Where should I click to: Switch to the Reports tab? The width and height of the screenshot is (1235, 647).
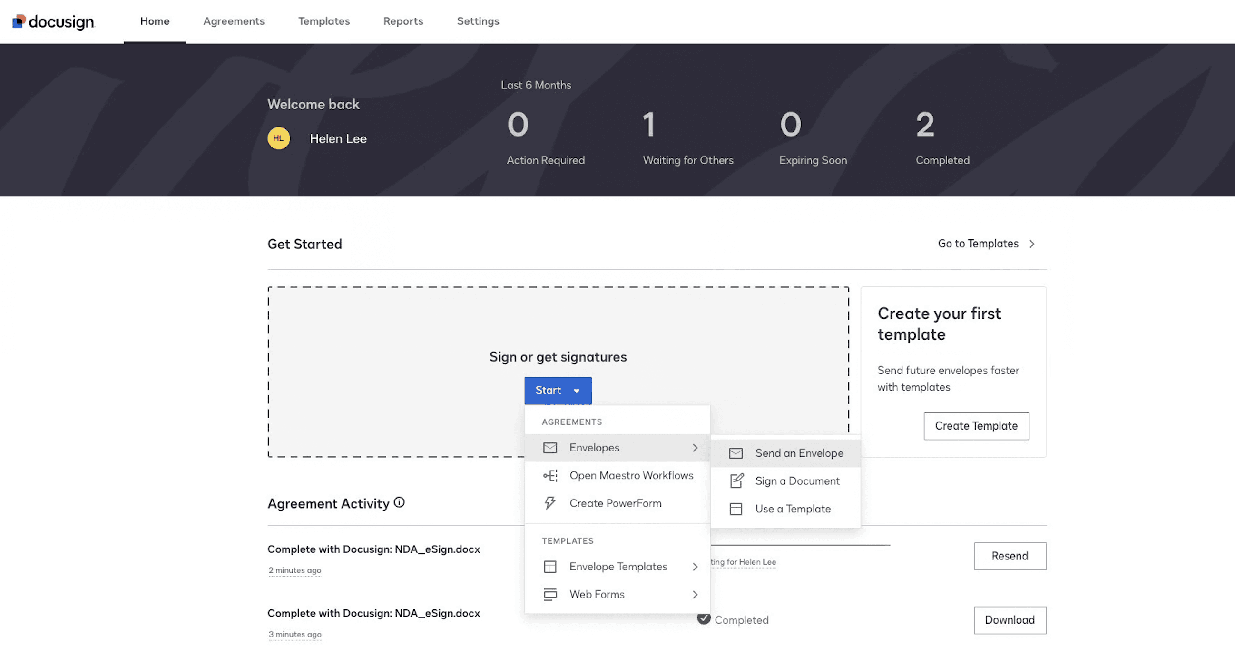point(403,21)
